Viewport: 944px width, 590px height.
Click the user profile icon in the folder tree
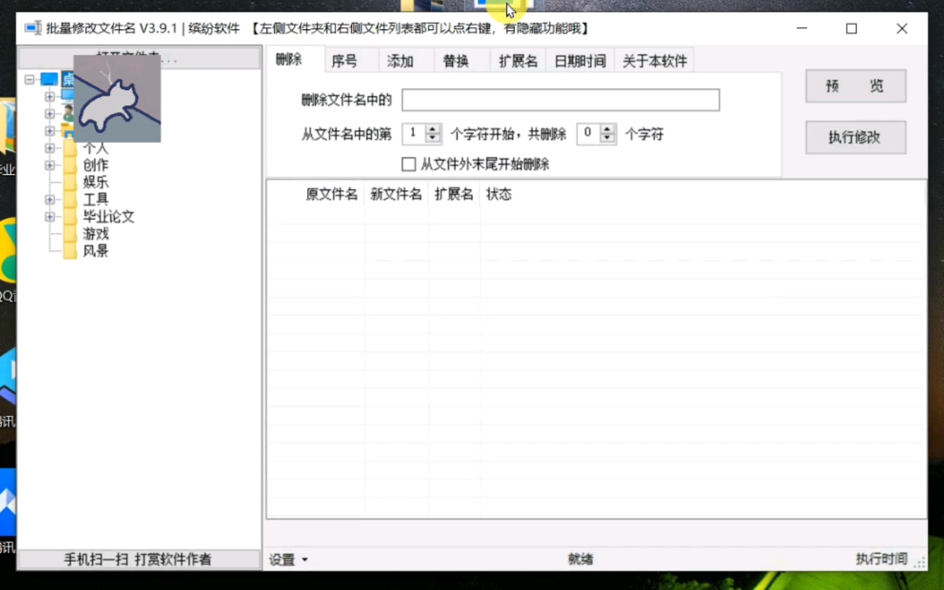click(x=69, y=113)
